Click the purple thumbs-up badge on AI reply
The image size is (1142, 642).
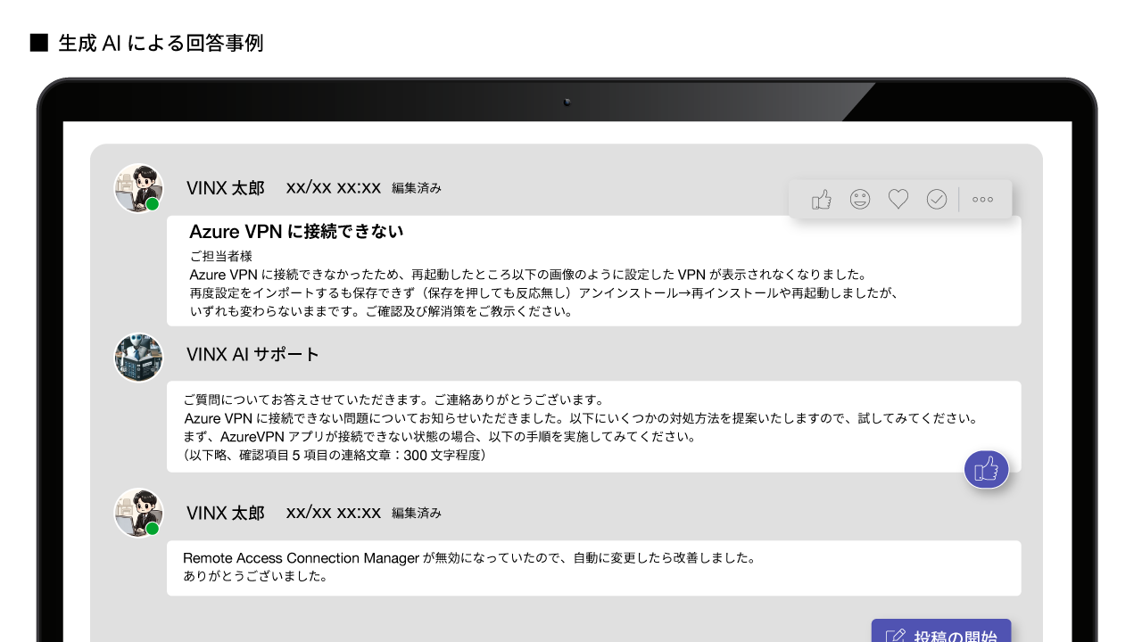(986, 469)
